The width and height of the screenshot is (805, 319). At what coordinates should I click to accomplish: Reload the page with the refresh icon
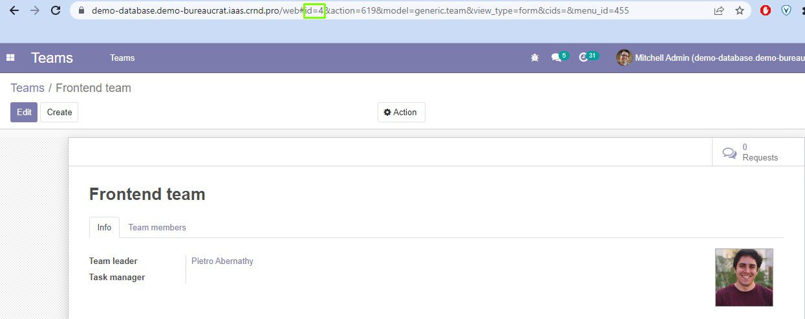pos(56,10)
